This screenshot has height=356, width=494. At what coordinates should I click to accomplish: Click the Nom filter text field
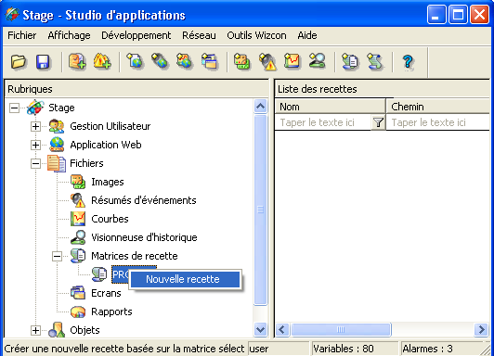[x=323, y=122]
